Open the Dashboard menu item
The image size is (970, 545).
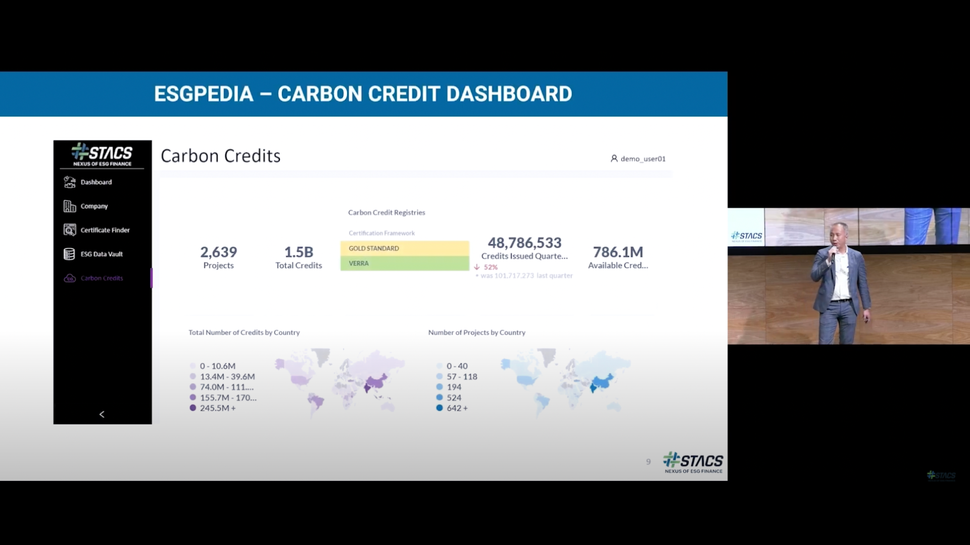(x=96, y=182)
